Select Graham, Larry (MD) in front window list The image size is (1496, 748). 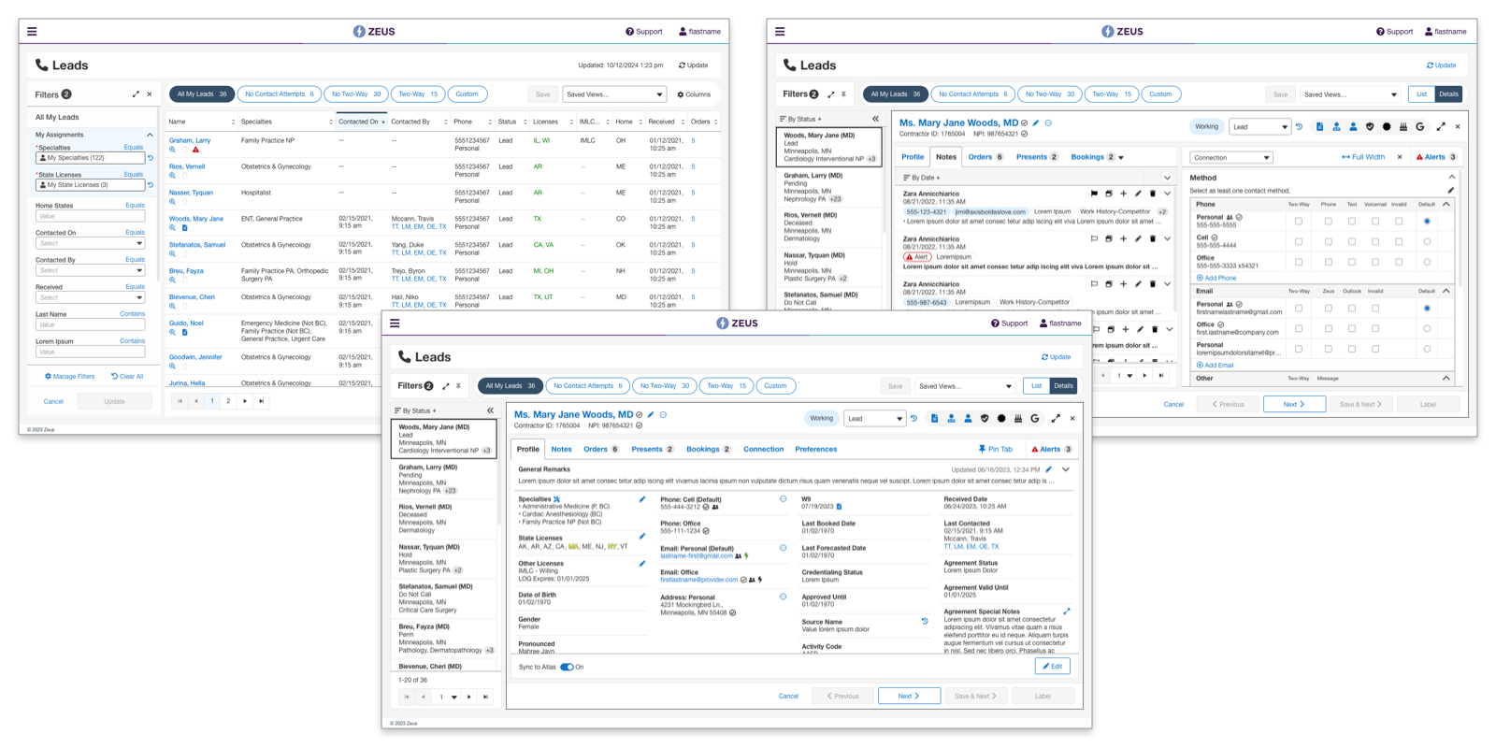click(444, 479)
